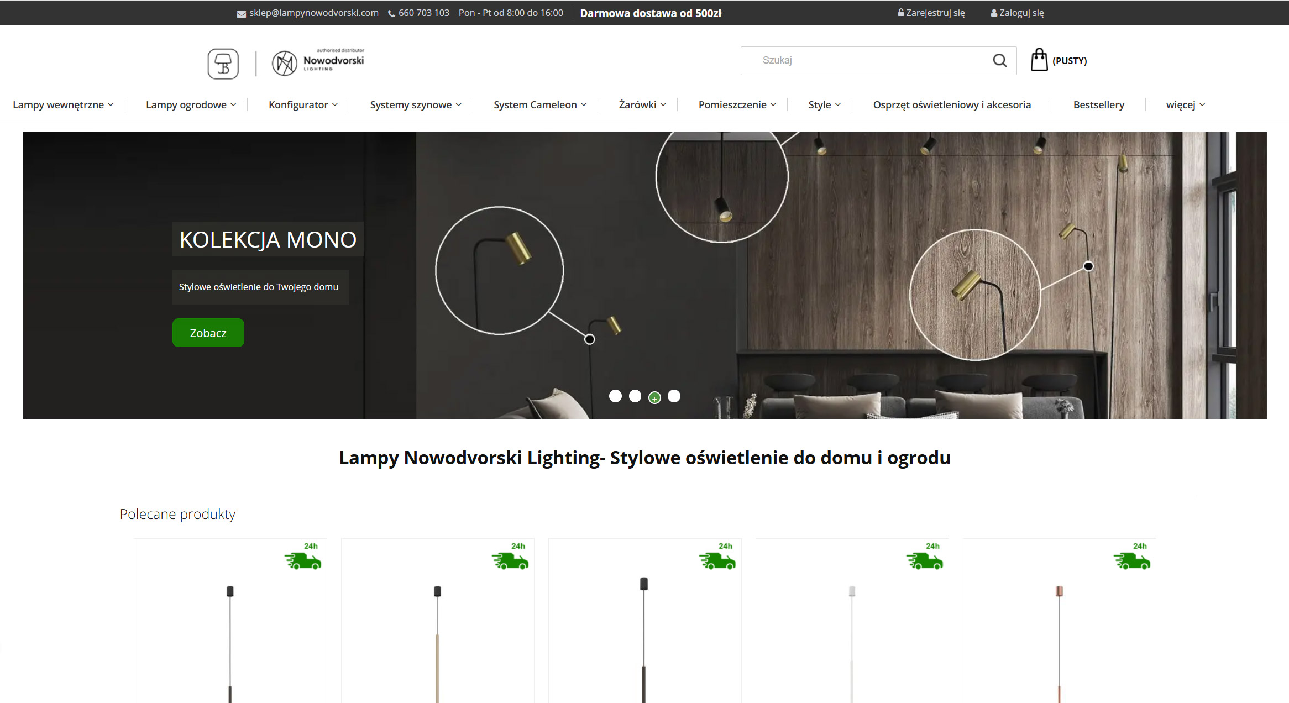
Task: Click the green 24h delivery truck on first product
Action: click(303, 560)
